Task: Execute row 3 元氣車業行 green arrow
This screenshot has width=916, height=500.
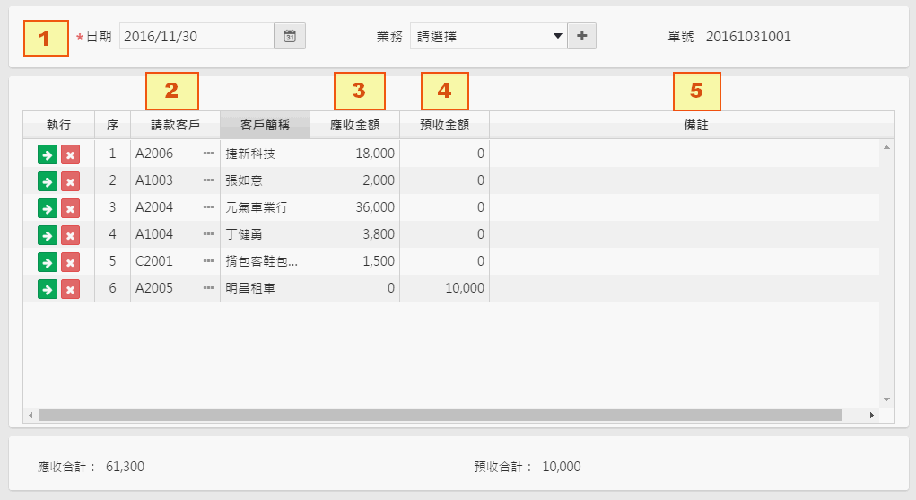Action: pyautogui.click(x=48, y=208)
